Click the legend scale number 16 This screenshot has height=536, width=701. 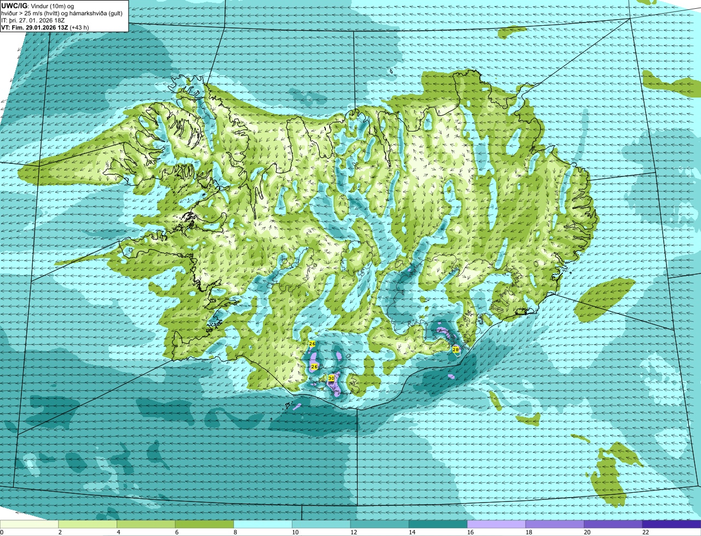(470, 532)
